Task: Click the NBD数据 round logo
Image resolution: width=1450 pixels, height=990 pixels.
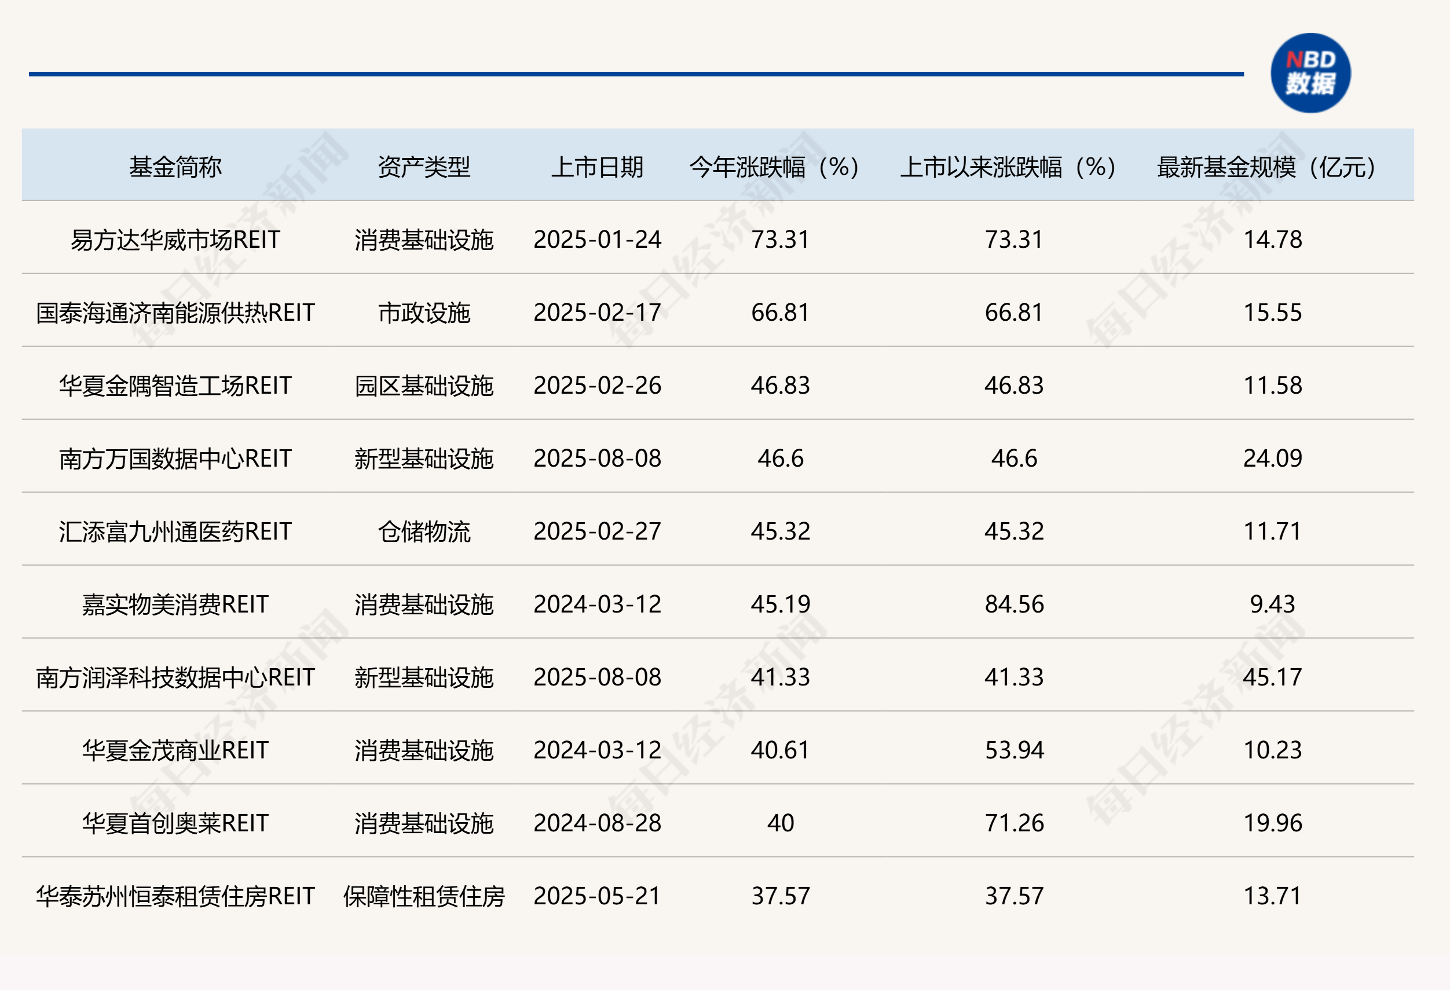Action: click(x=1310, y=73)
